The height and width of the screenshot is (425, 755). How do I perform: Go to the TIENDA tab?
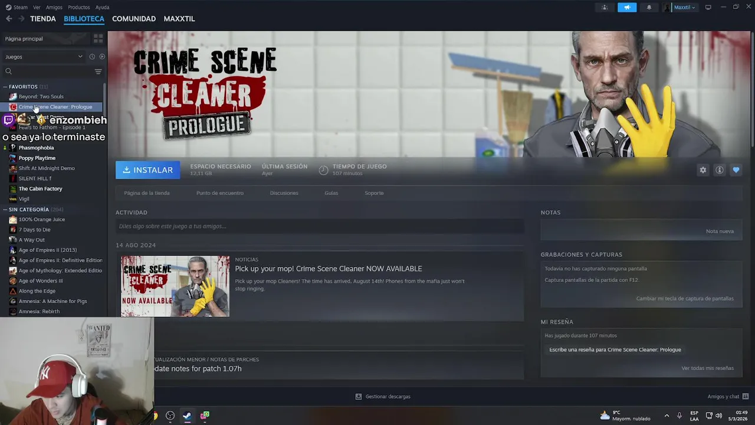pos(43,19)
